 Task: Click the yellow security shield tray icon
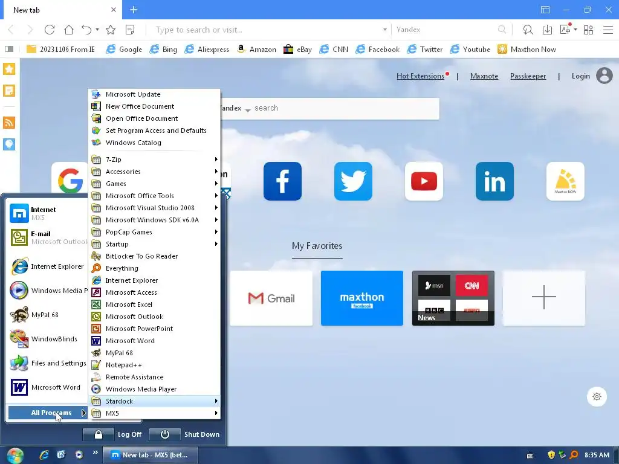(x=551, y=455)
